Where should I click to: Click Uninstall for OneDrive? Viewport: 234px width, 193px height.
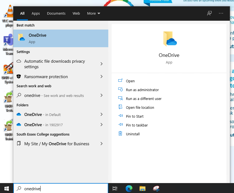tap(133, 134)
